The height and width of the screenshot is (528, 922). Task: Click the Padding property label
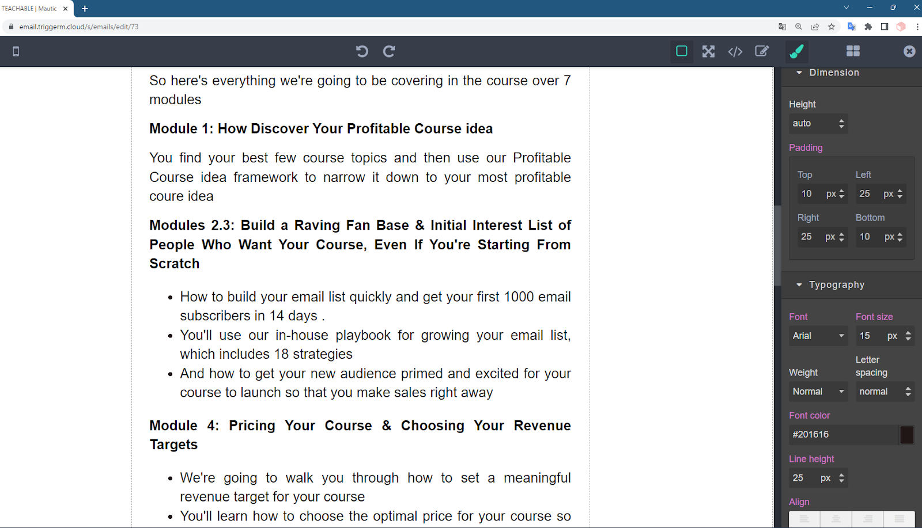(806, 147)
